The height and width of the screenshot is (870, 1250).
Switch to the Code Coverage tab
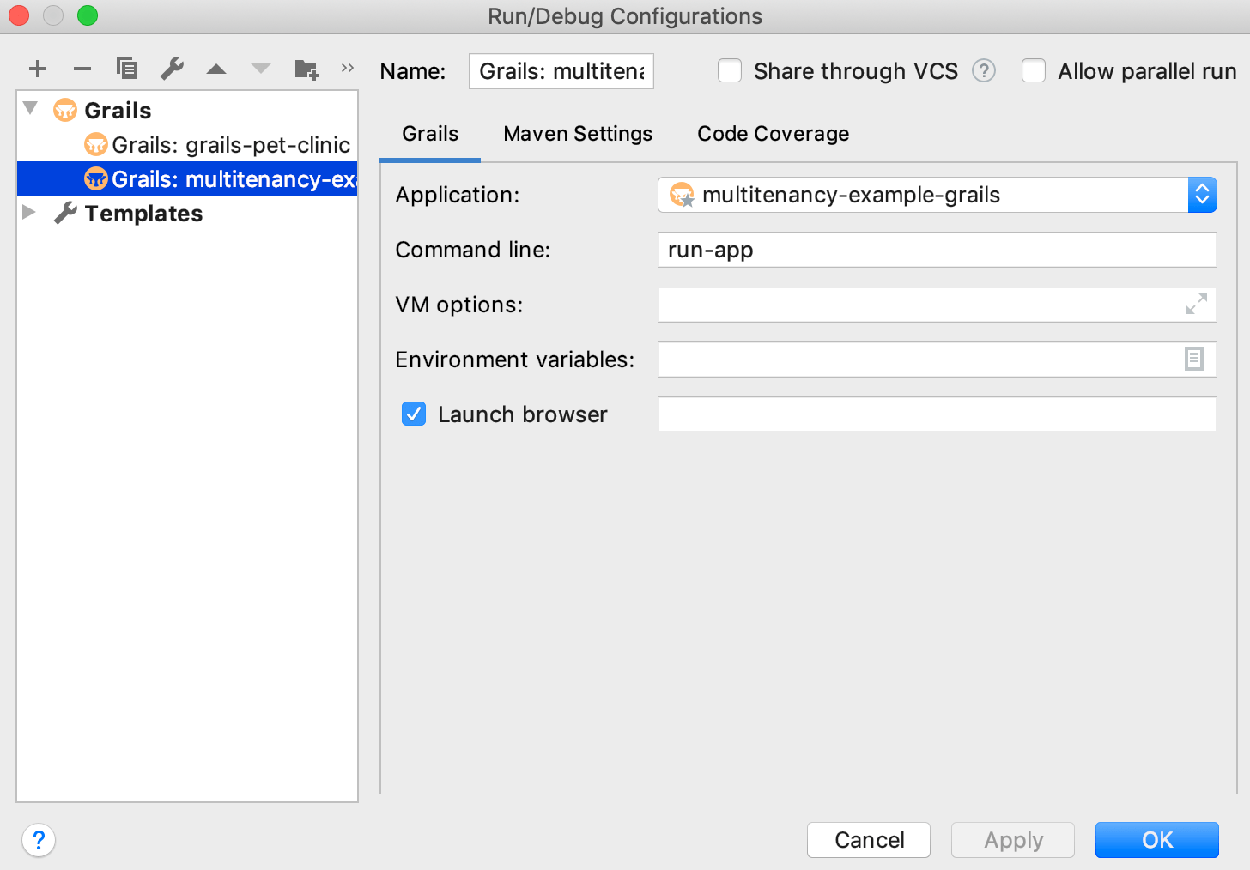point(773,134)
